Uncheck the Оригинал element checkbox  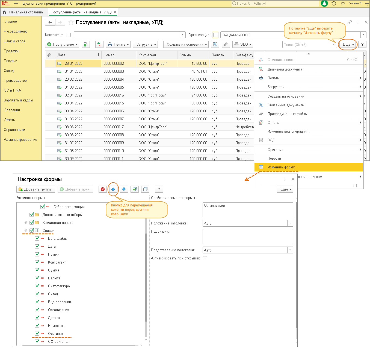[x=37, y=333]
